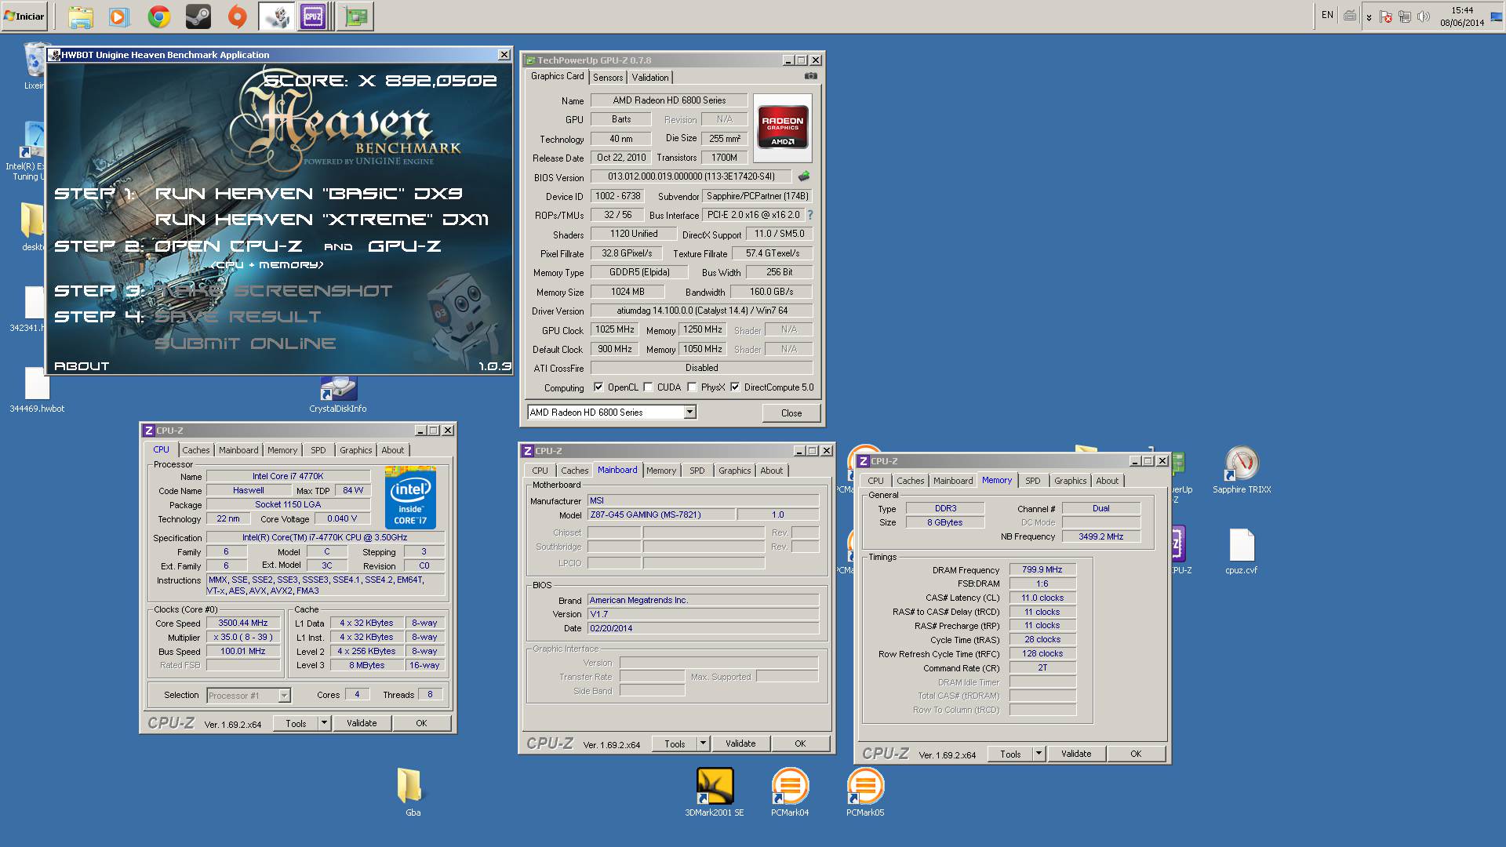1506x847 pixels.
Task: Select the purple CPU-Z taskbar icon
Action: coord(312,16)
